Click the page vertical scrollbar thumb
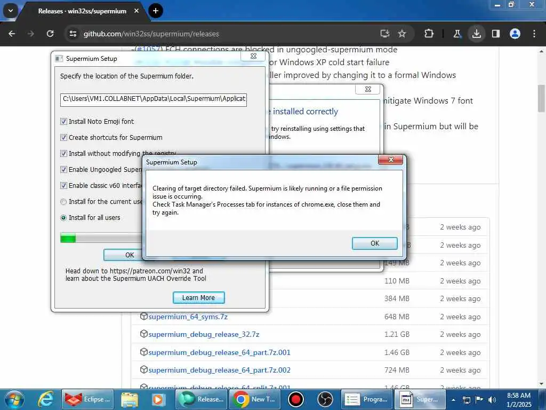Viewport: 546px width, 410px height. pos(542,98)
